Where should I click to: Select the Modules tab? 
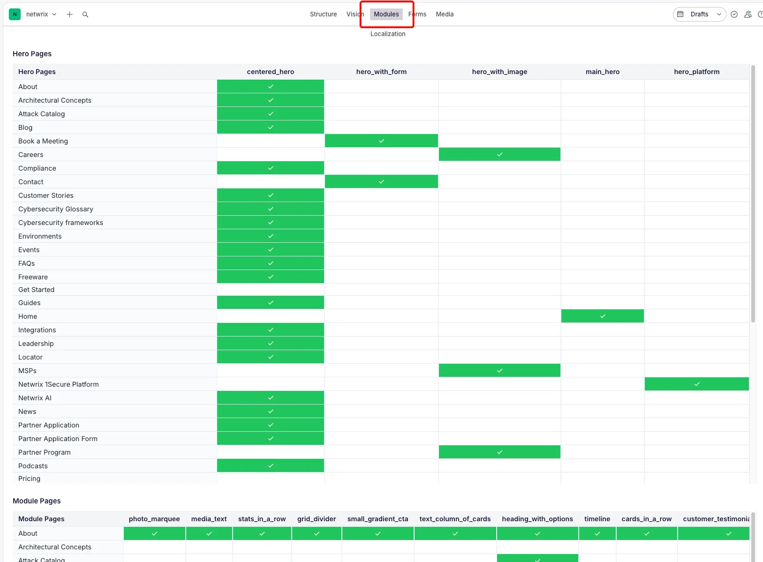coord(386,14)
